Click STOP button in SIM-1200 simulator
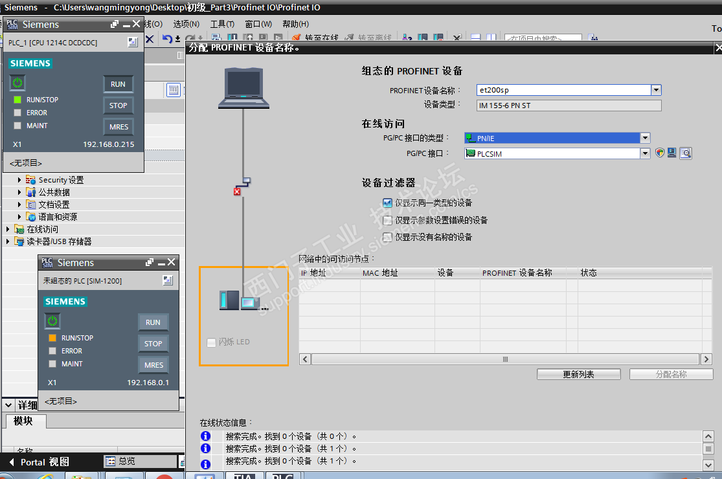This screenshot has height=479, width=722. [153, 344]
